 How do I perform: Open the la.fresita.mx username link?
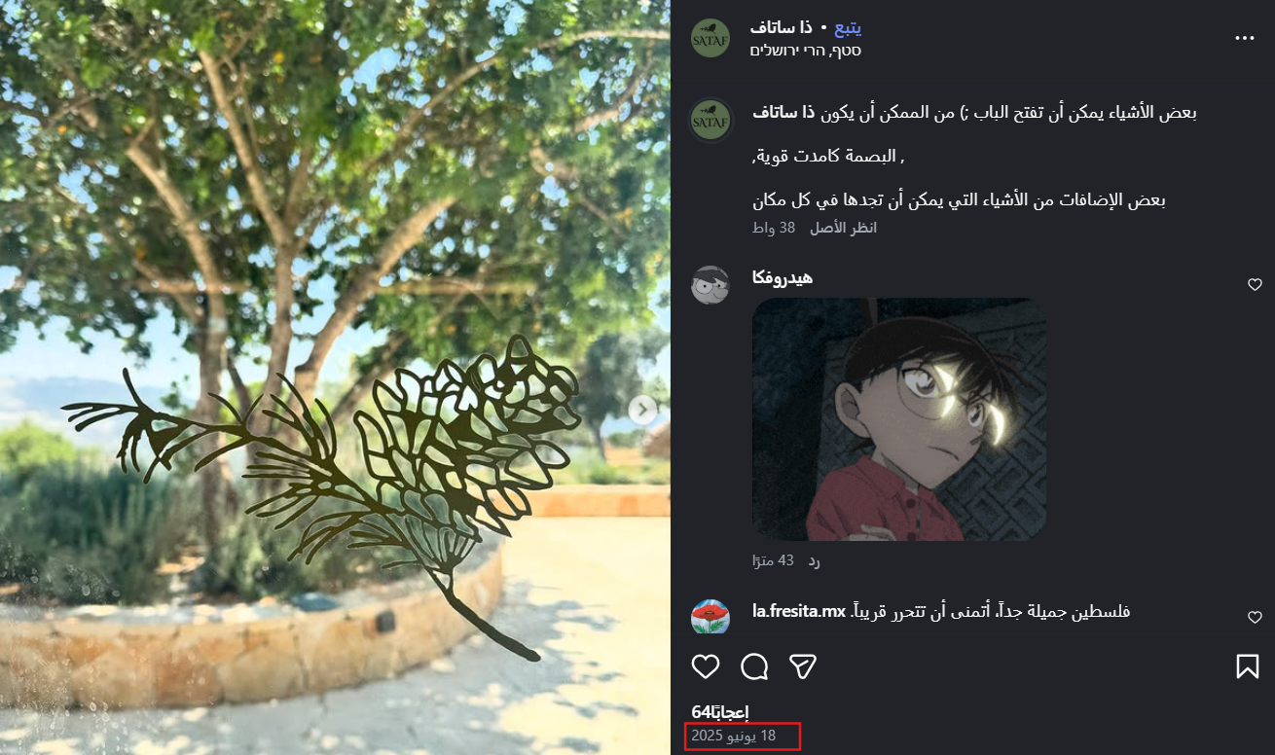click(799, 611)
